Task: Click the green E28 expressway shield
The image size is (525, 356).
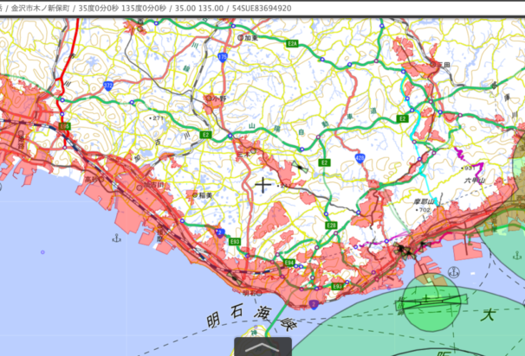Action: [331, 225]
